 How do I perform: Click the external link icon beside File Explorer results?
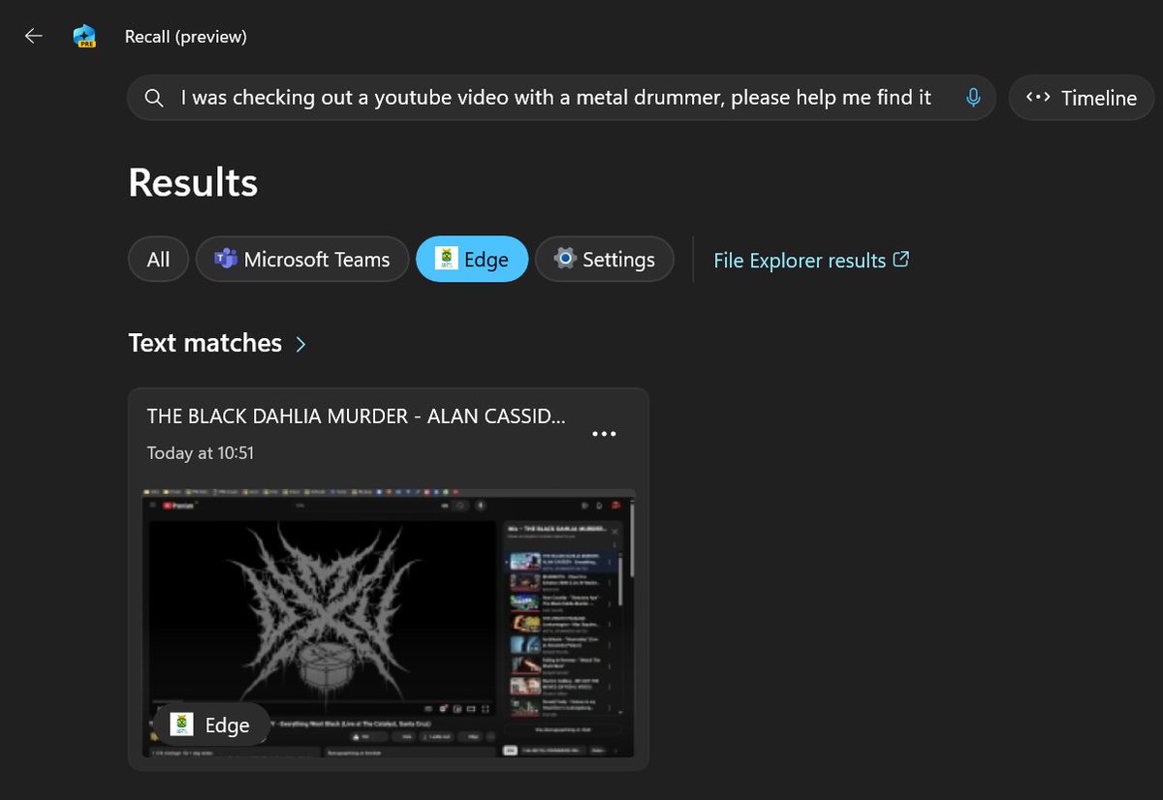(901, 260)
